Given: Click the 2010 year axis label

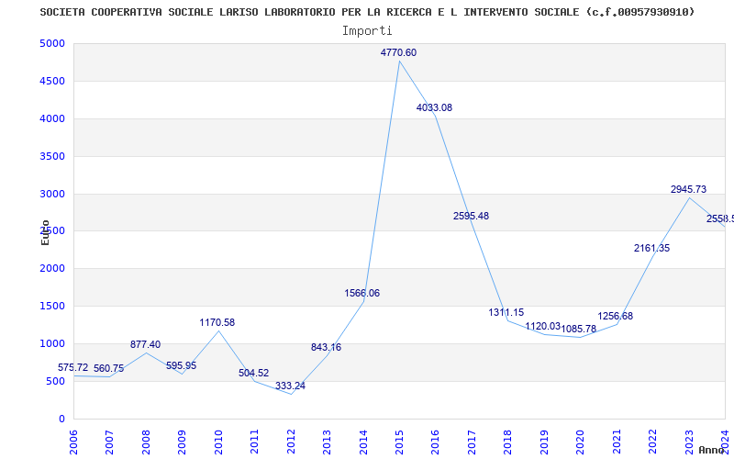Looking at the screenshot, I should [x=218, y=442].
